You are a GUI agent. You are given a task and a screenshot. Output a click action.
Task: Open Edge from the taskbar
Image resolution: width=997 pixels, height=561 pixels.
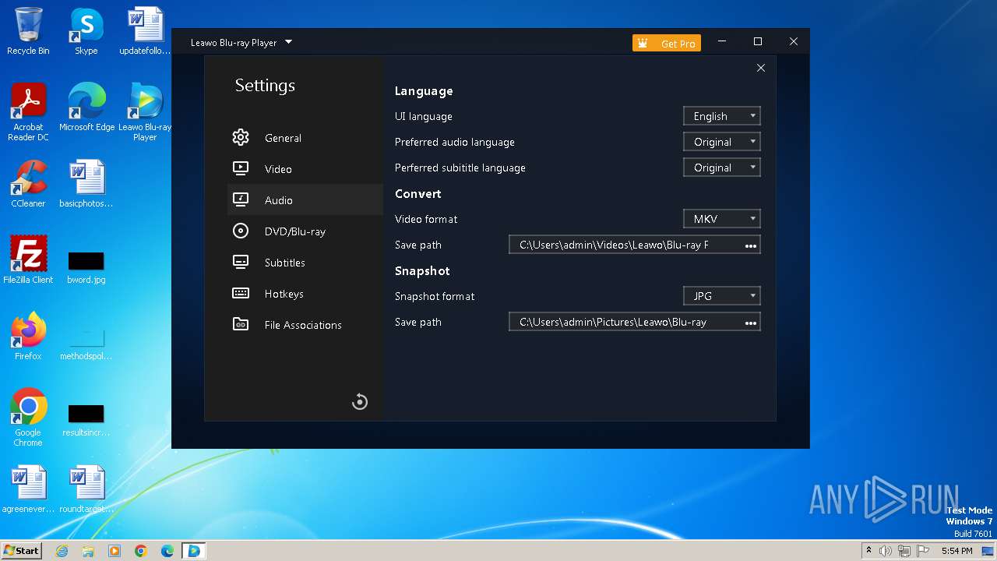167,551
